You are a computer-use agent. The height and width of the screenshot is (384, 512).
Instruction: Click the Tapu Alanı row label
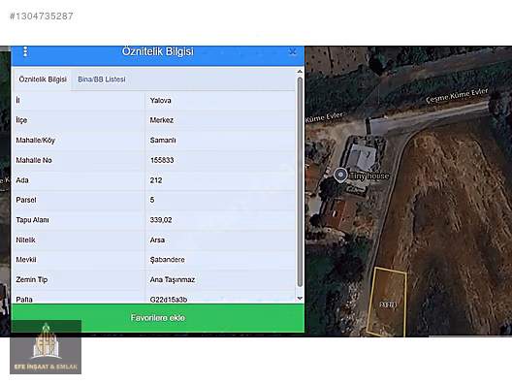click(32, 220)
